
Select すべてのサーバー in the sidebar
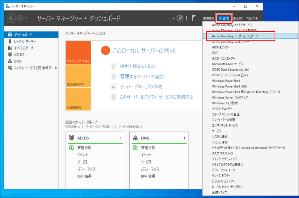click(25, 48)
